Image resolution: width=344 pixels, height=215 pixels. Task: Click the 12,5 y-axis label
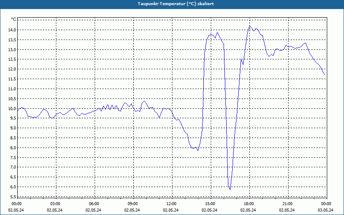pos(13,59)
